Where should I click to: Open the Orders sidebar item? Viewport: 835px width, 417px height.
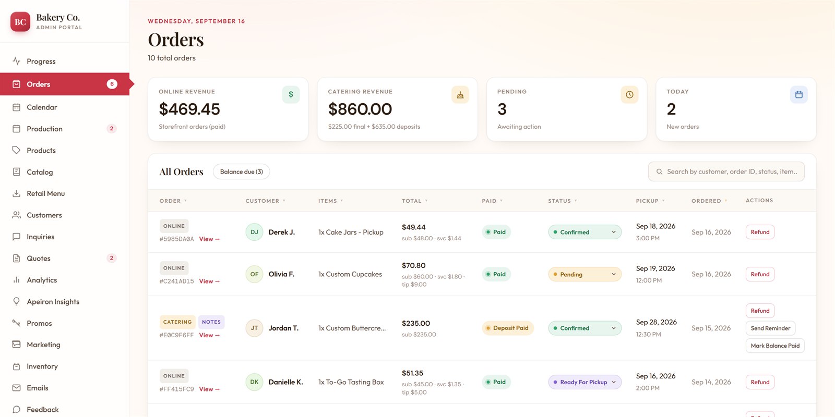[x=65, y=84]
